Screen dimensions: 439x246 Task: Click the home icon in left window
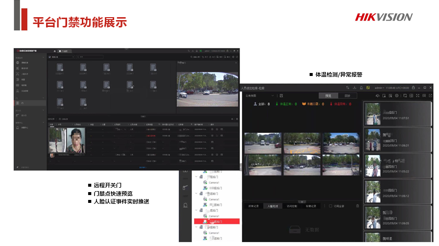(x=54, y=51)
